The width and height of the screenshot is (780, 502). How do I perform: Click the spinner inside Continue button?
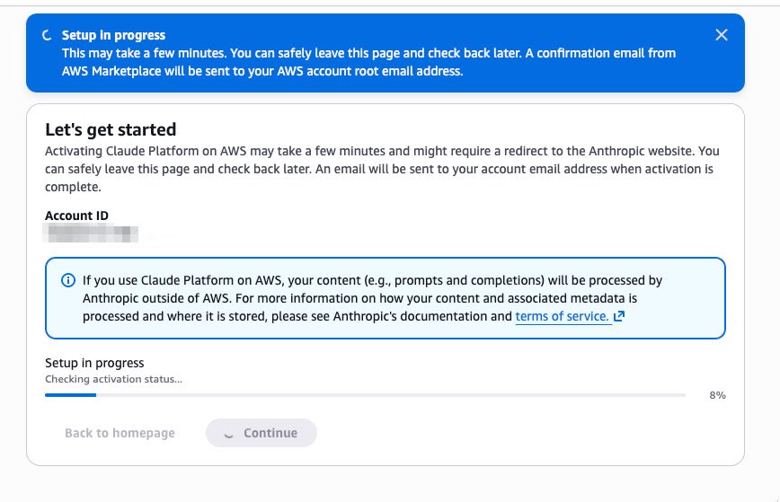(228, 434)
